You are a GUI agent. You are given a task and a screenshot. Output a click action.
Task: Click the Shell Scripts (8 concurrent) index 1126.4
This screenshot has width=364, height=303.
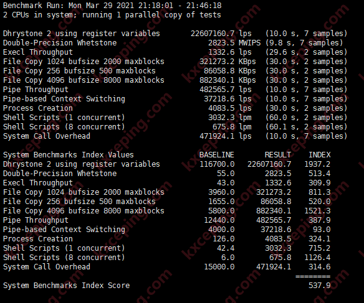[x=317, y=258]
